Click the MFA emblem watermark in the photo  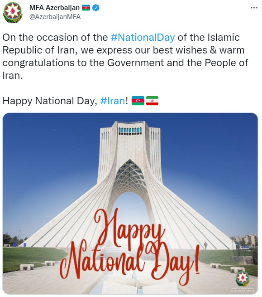point(243,278)
